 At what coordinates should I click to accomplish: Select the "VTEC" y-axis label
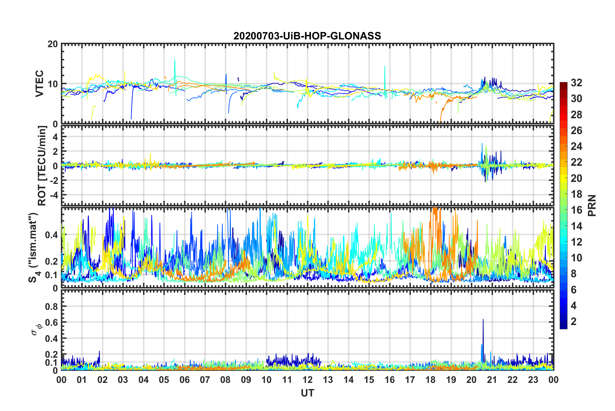tap(39, 84)
